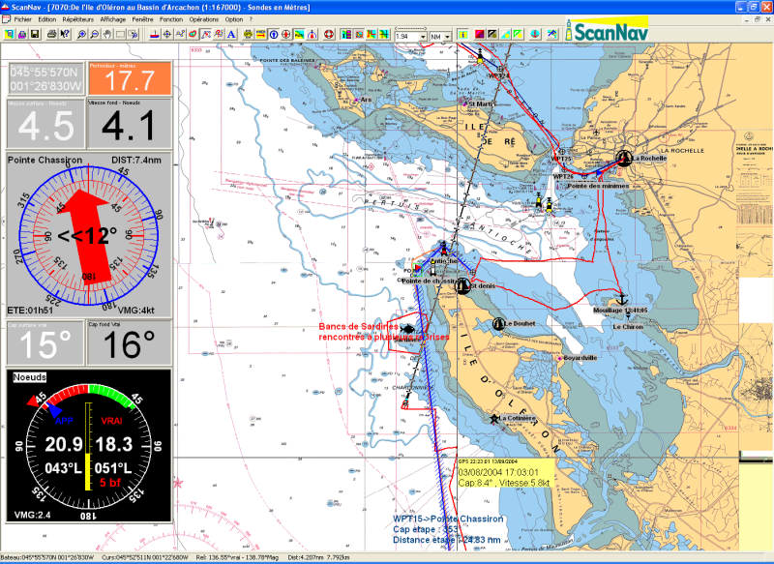
Task: Select the red zone drawing tool
Action: 193,34
